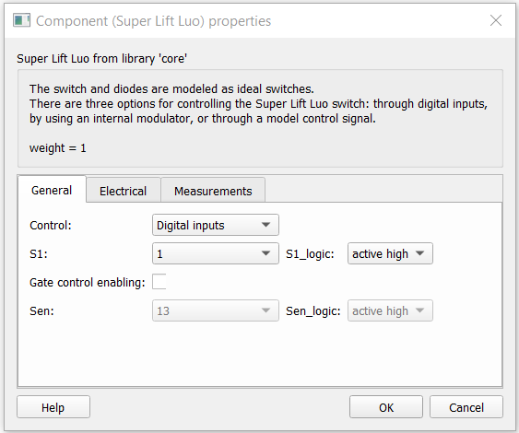Image resolution: width=519 pixels, height=433 pixels.
Task: Click the Cancel button
Action: pos(466,407)
